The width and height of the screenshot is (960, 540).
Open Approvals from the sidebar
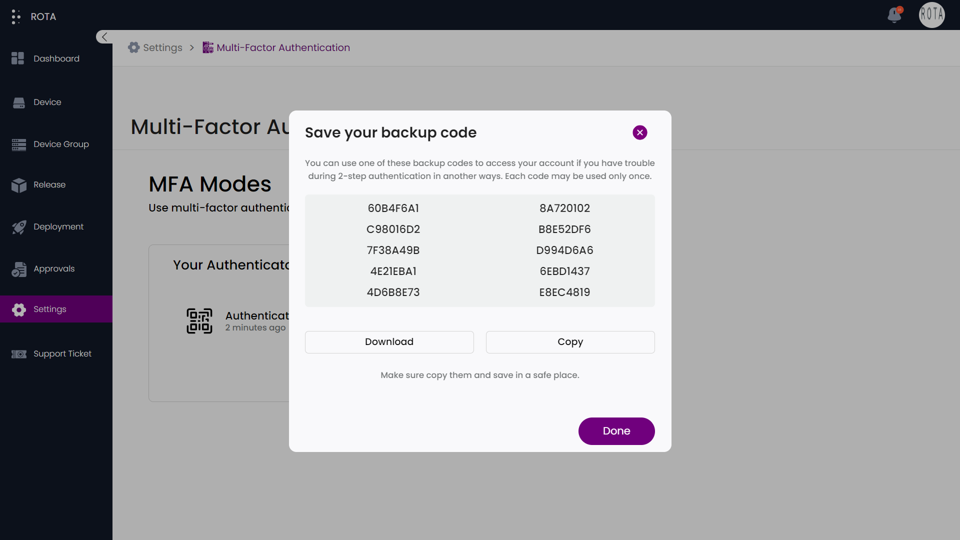[18, 269]
